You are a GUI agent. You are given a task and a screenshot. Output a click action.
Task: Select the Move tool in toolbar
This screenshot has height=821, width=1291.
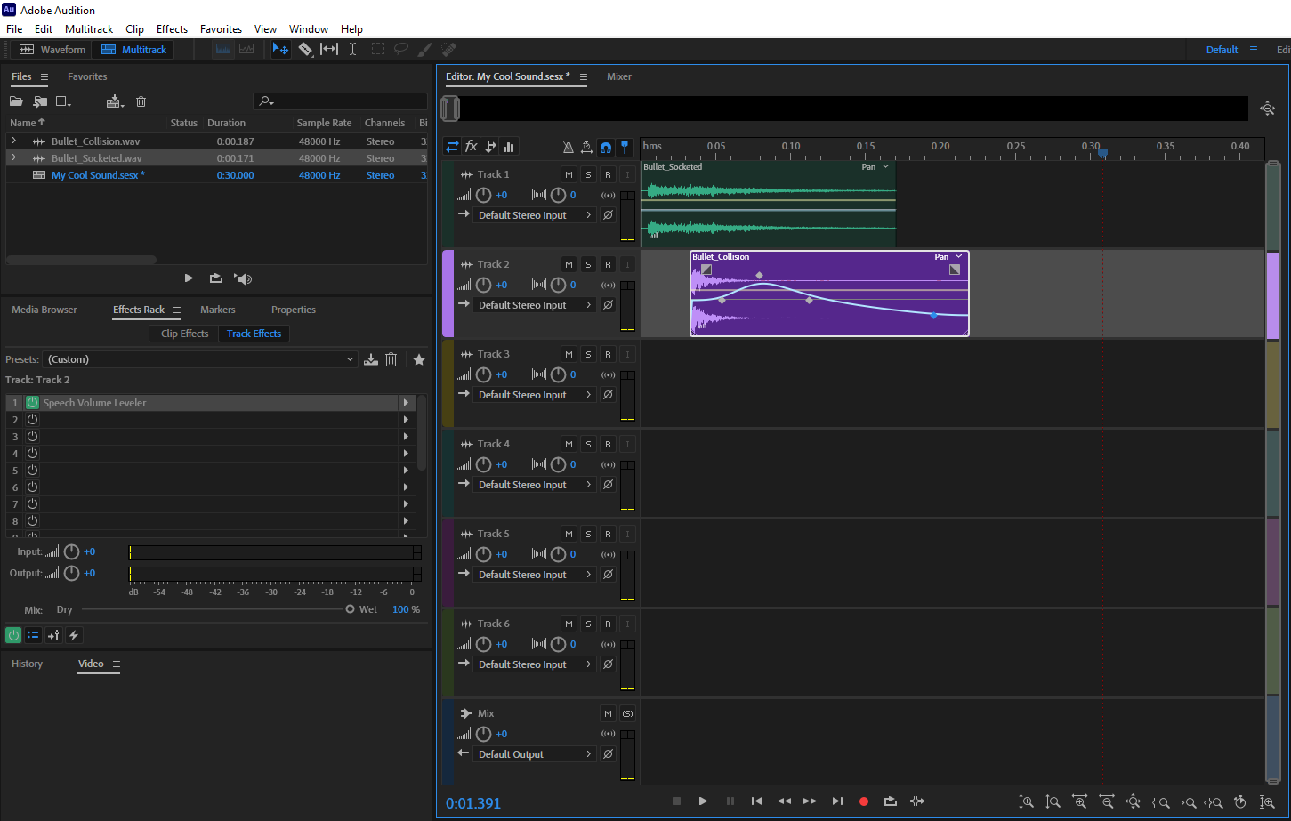coord(280,50)
